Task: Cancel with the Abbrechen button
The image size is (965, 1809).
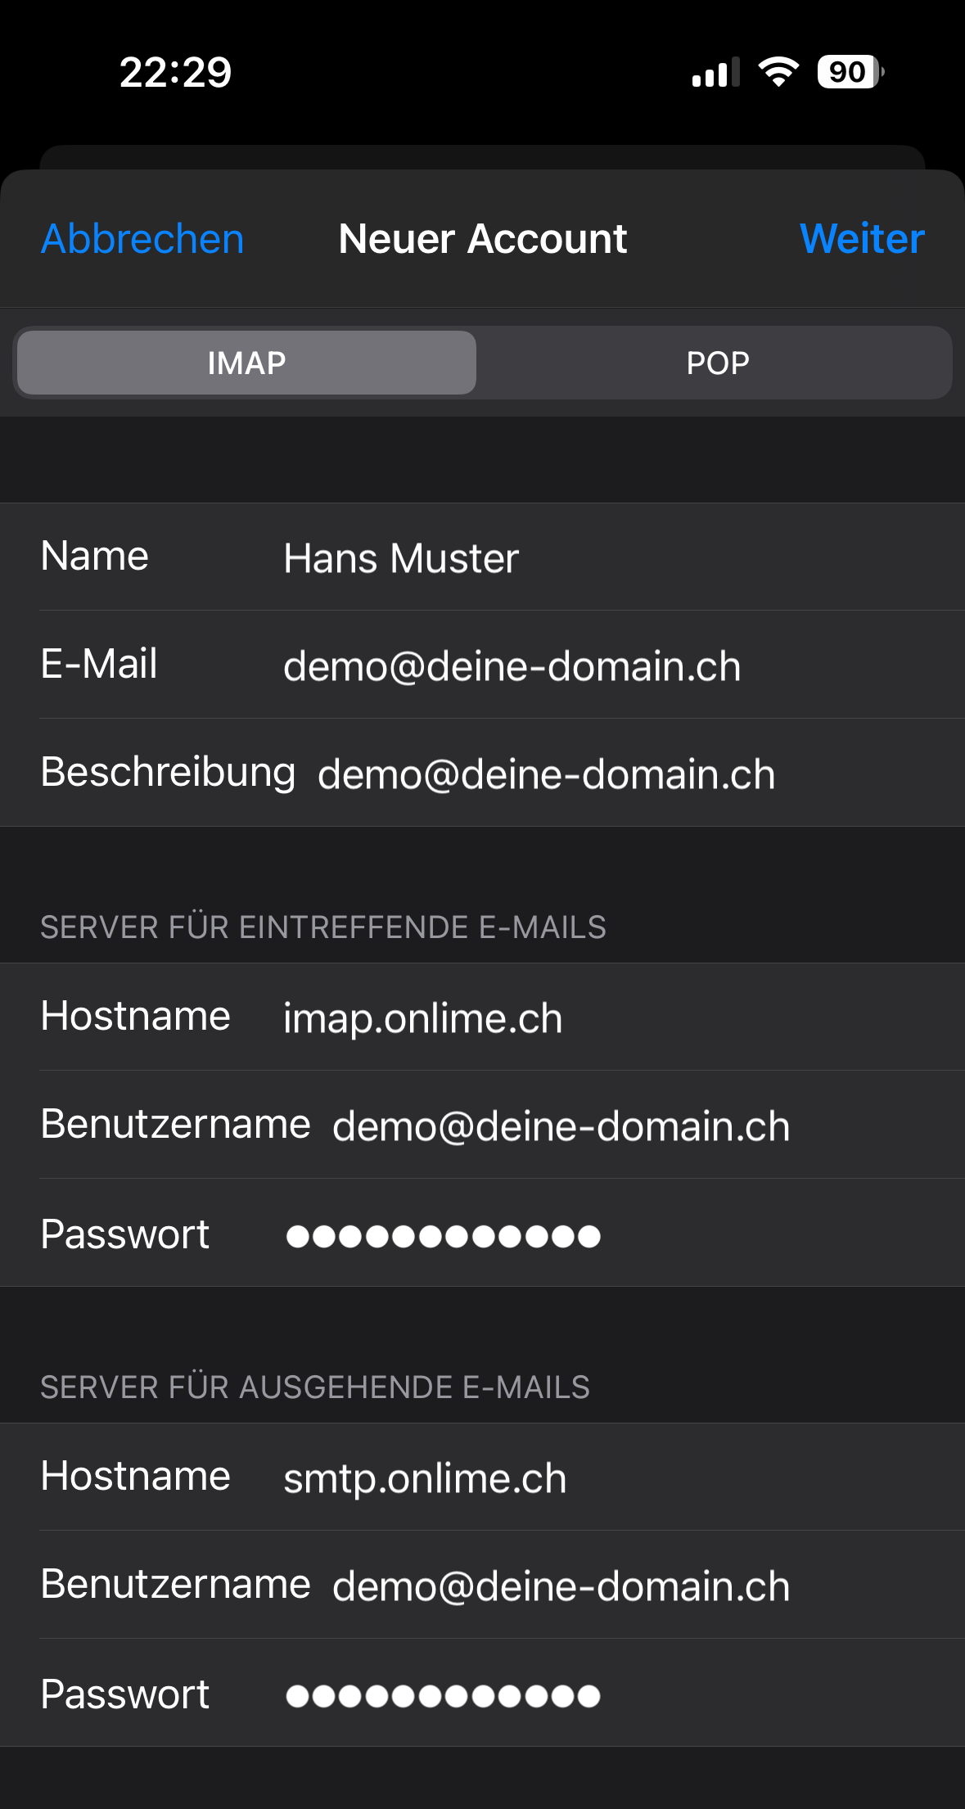Action: coord(142,239)
